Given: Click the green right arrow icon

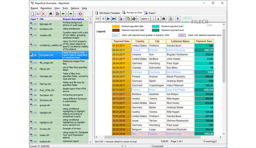Looking at the screenshot, I should pos(71,14).
